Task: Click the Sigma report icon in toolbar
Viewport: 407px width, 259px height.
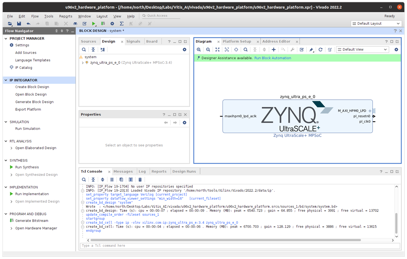Action: [121, 24]
